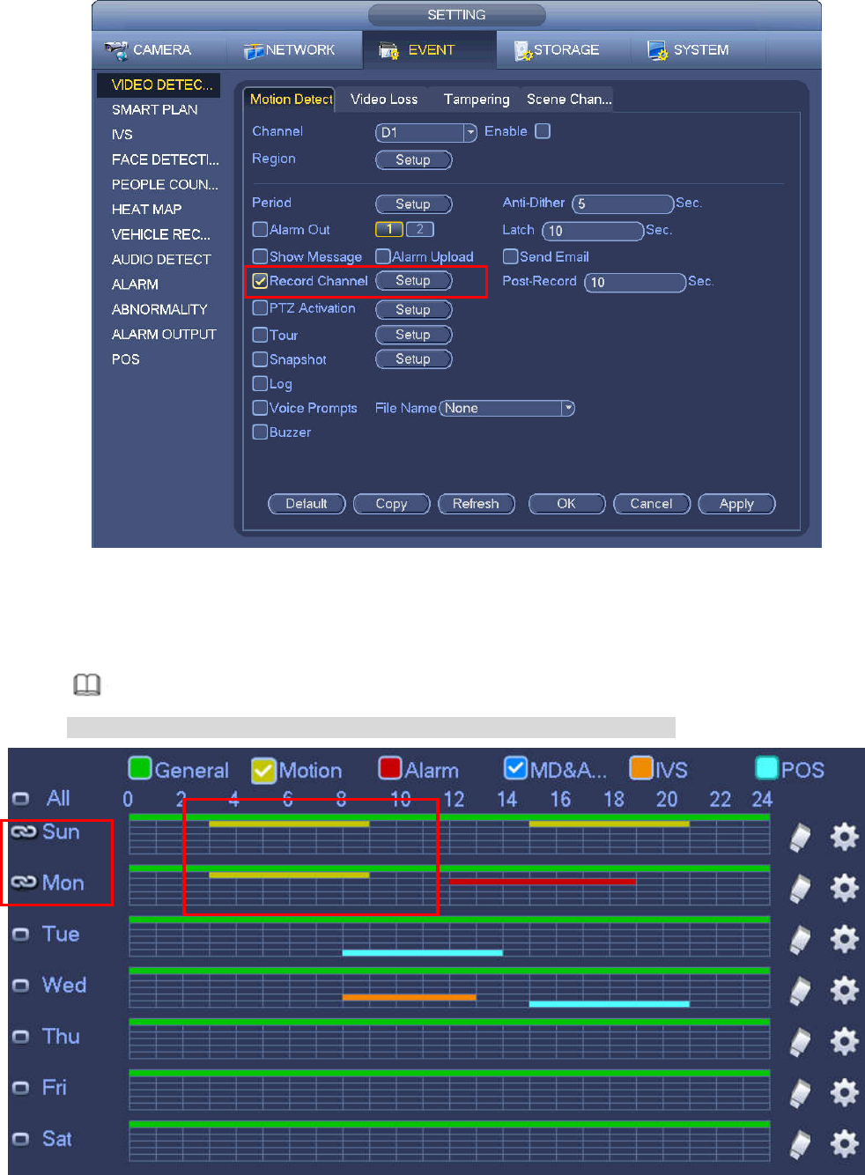Viewport: 865px width, 1175px height.
Task: Open the File Name None dropdown
Action: point(506,408)
